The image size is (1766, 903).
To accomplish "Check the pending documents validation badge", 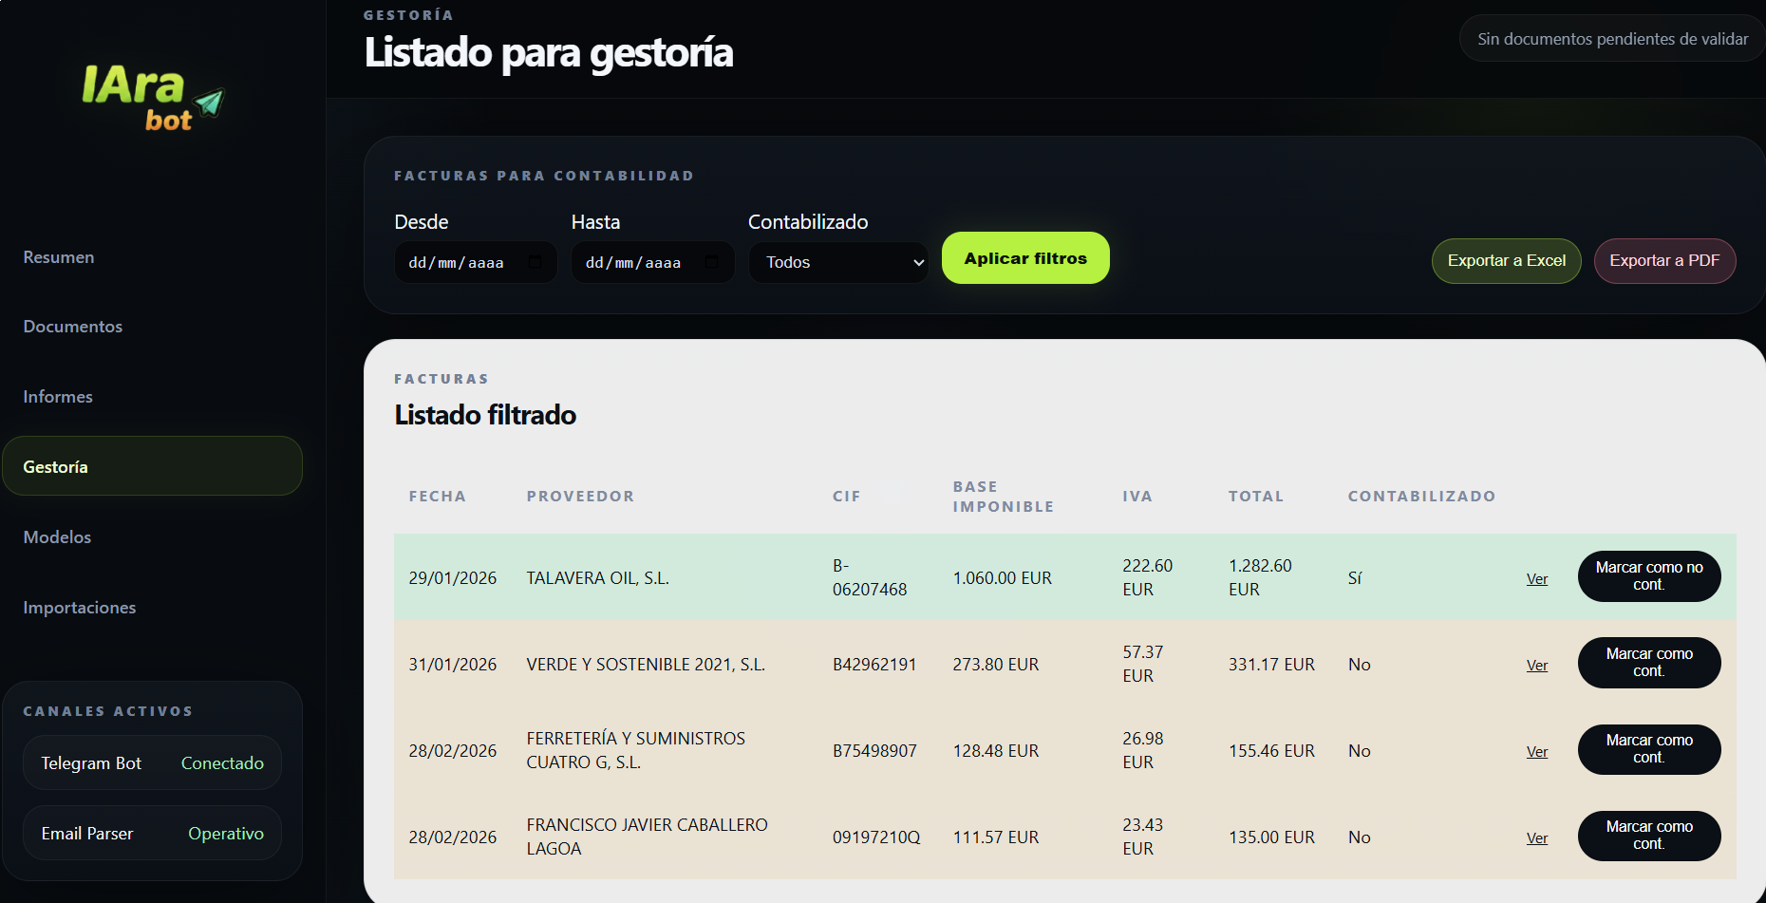I will [1611, 38].
